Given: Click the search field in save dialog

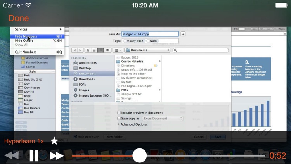Looking at the screenshot, I should pyautogui.click(x=201, y=50).
